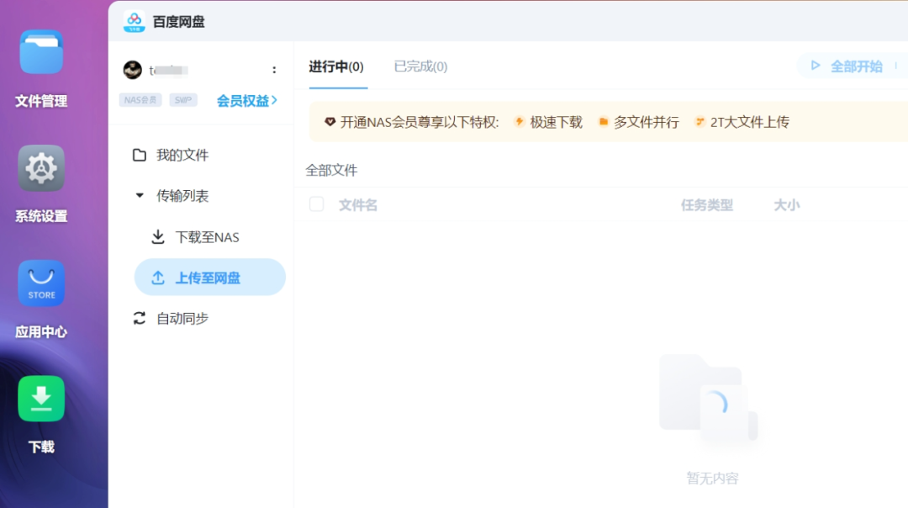Switch to the 进行中(0) tab
Image resolution: width=908 pixels, height=508 pixels.
pyautogui.click(x=336, y=66)
